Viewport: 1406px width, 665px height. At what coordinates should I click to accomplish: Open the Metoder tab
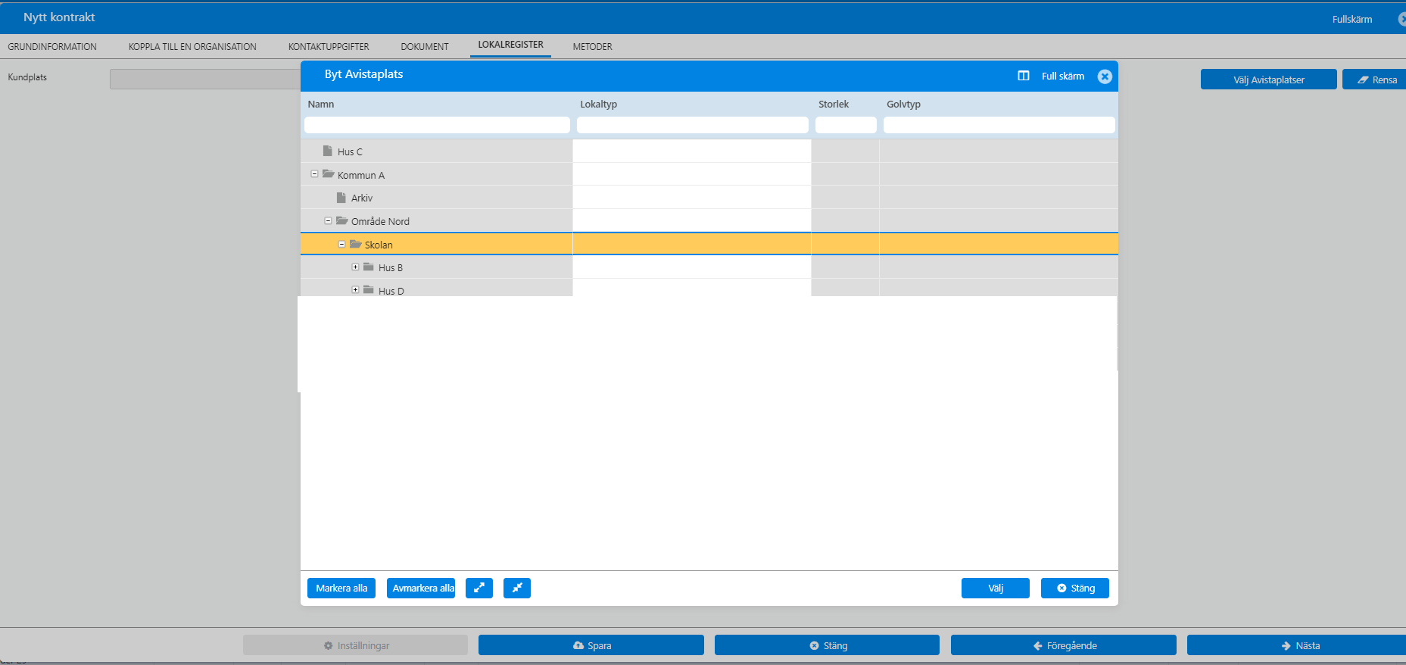[x=592, y=46]
